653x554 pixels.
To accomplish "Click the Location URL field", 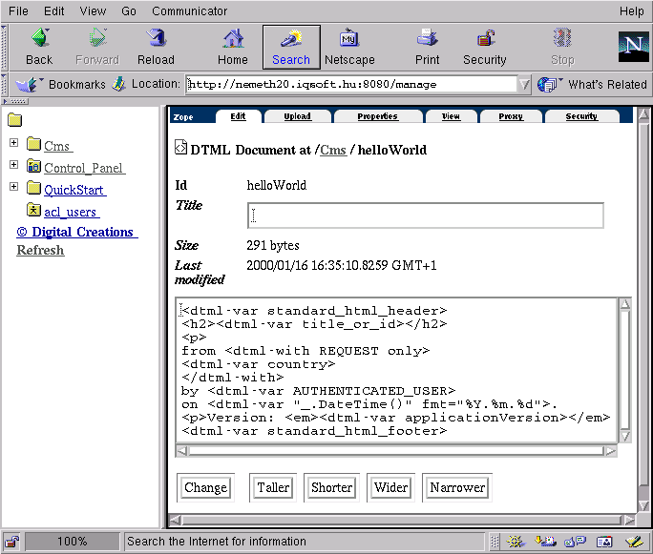I will [352, 85].
